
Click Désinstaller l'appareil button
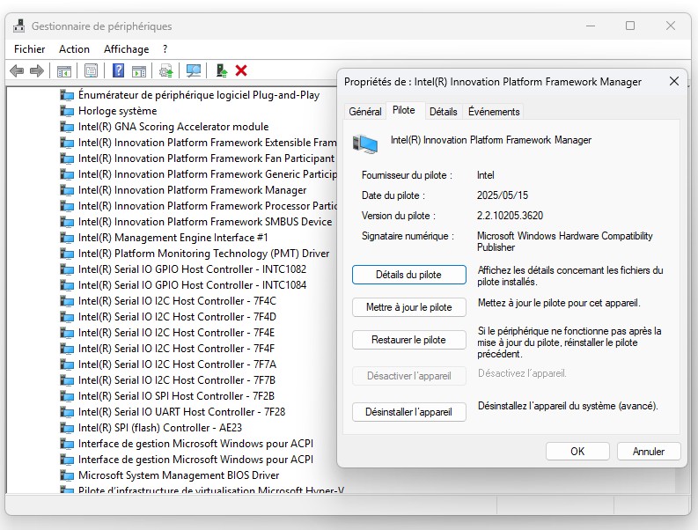click(x=408, y=411)
